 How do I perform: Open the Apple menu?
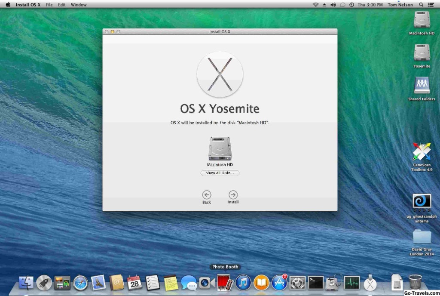(x=8, y=5)
